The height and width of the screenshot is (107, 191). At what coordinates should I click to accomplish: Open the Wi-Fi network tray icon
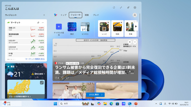(x=169, y=104)
